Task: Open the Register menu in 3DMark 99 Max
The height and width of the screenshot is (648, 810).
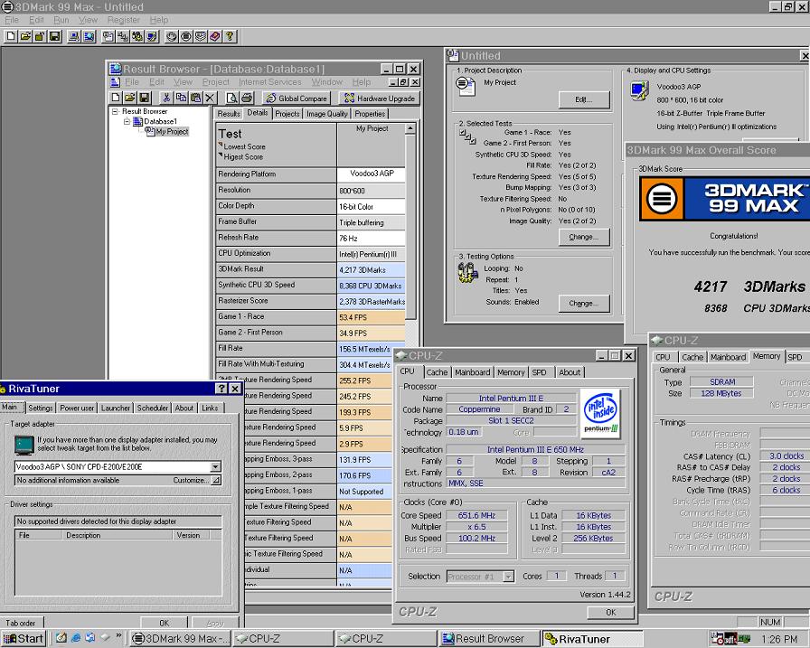Action: point(124,20)
